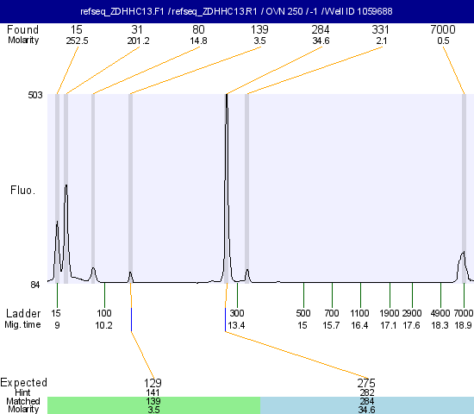Click the ladder 300 marker label
The height and width of the screenshot is (414, 474).
[237, 313]
